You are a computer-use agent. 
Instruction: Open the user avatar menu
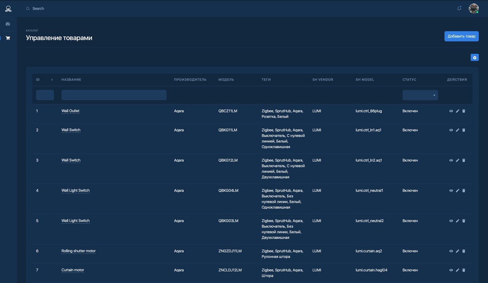(x=474, y=8)
